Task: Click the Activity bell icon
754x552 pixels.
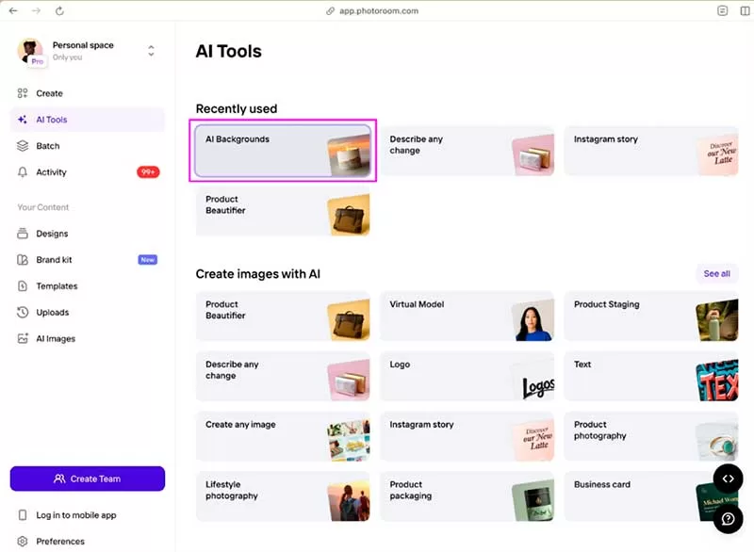Action: (24, 172)
